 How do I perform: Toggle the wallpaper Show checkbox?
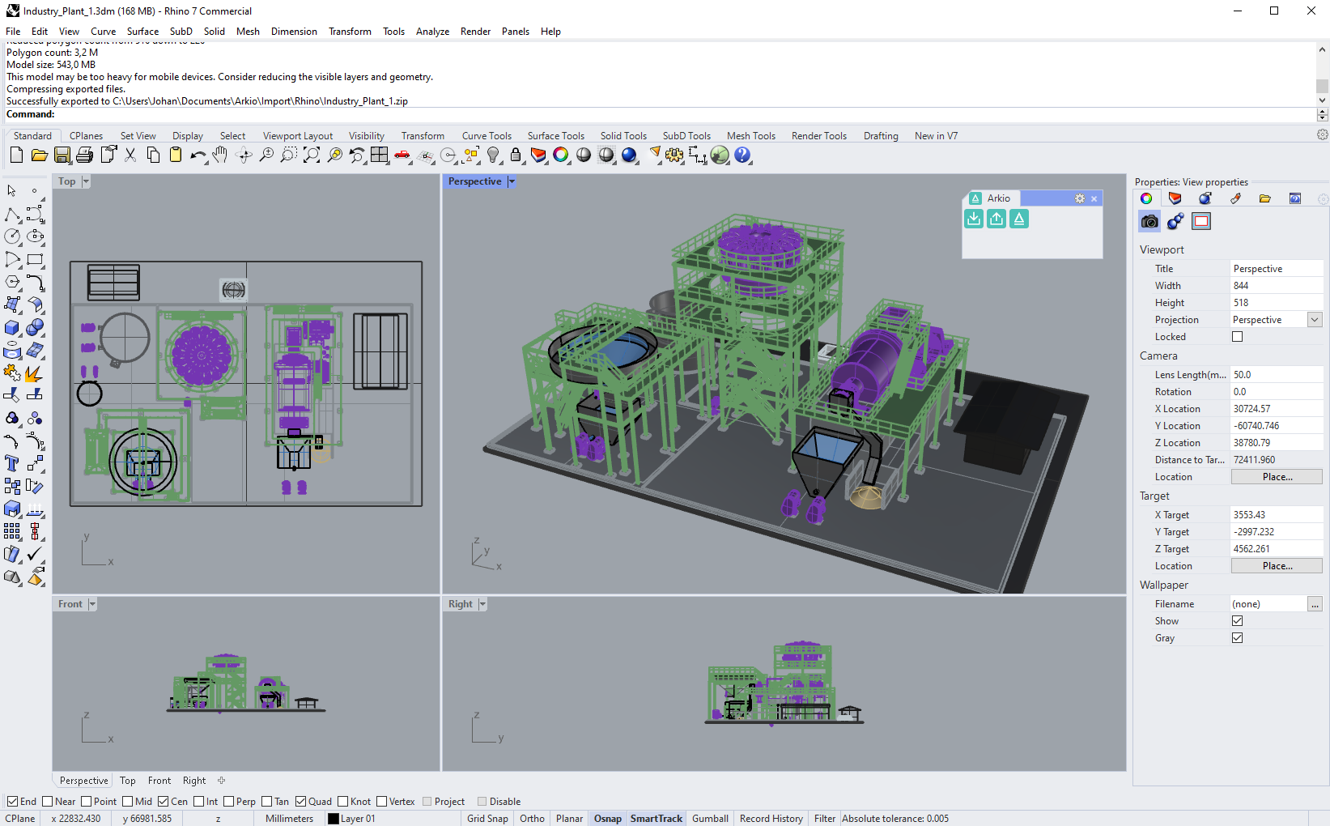[x=1238, y=621]
